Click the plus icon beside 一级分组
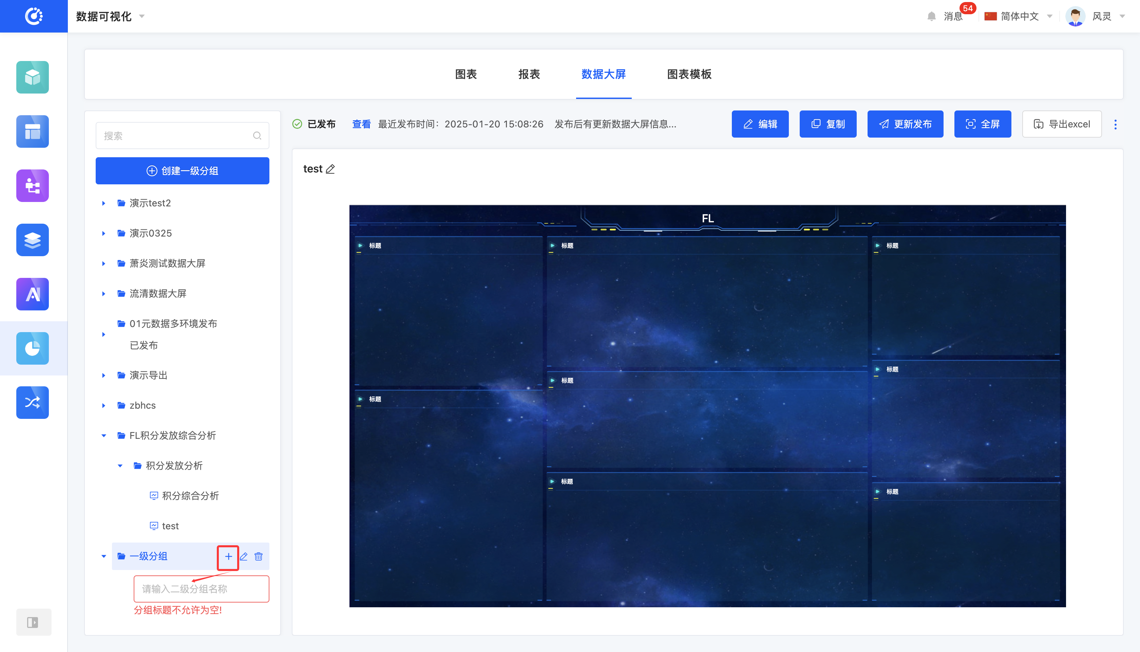1140x652 pixels. [x=228, y=556]
